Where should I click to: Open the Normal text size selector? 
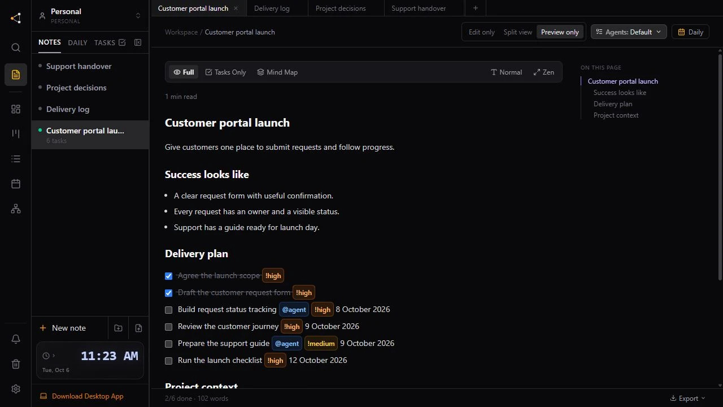point(506,72)
